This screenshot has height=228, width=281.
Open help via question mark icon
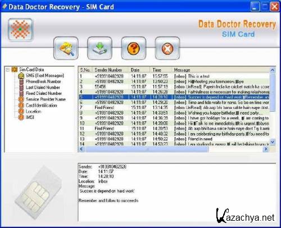pos(134,48)
